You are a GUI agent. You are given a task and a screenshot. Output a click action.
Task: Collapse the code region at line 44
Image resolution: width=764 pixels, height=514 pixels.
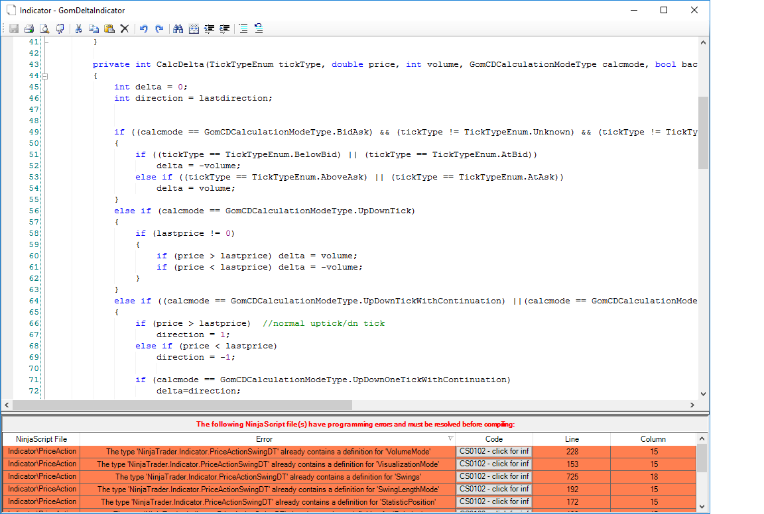[x=45, y=76]
